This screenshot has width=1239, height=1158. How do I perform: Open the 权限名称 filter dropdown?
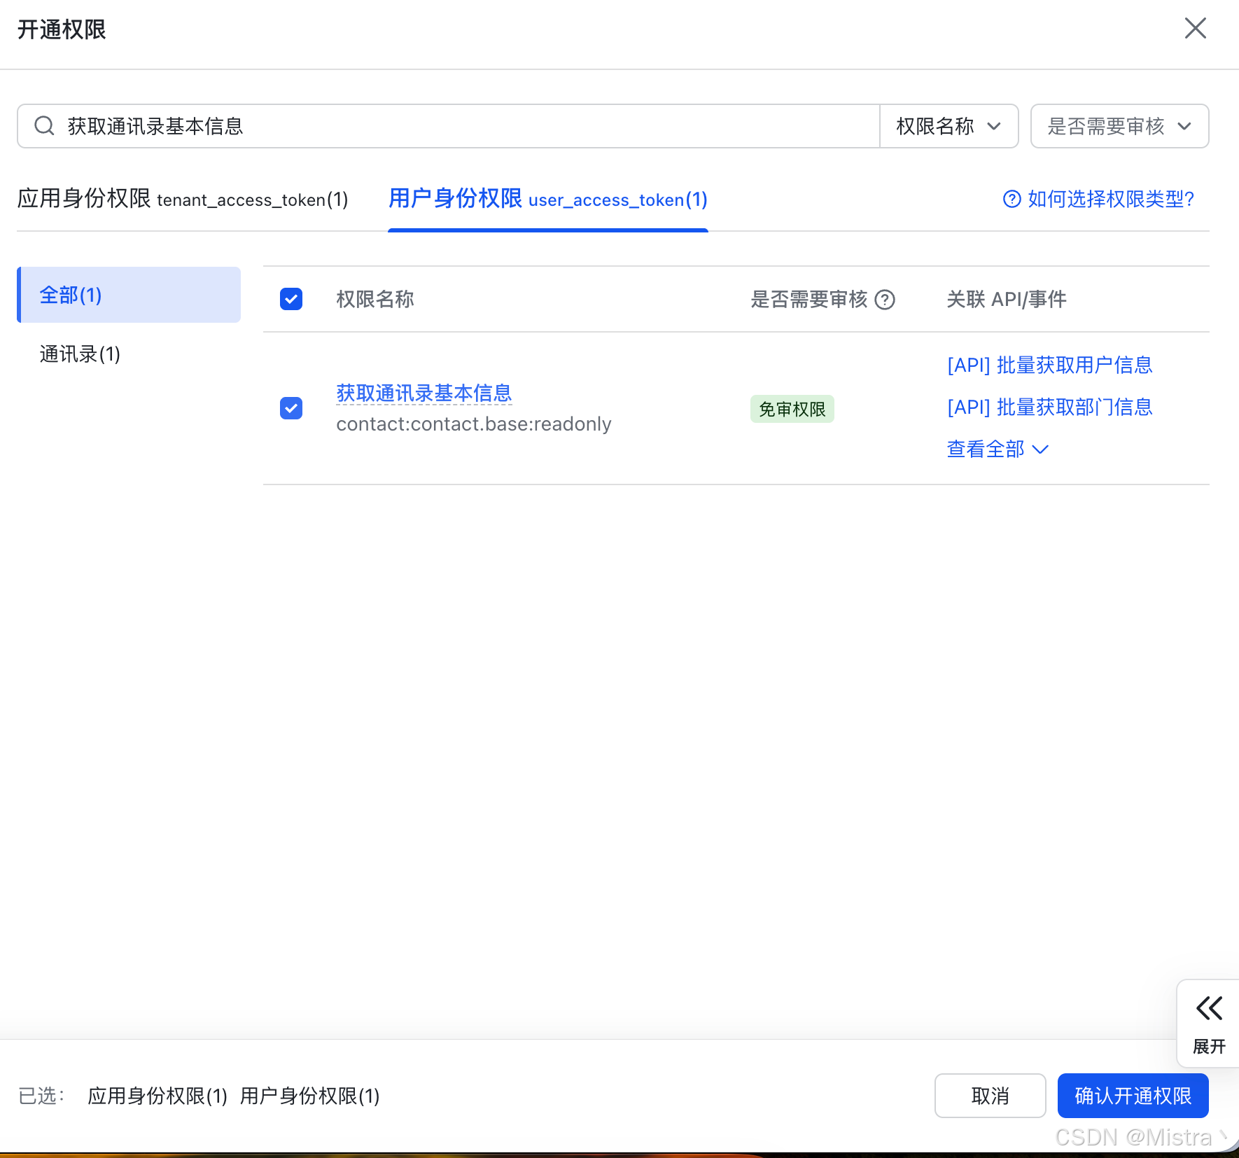click(948, 126)
